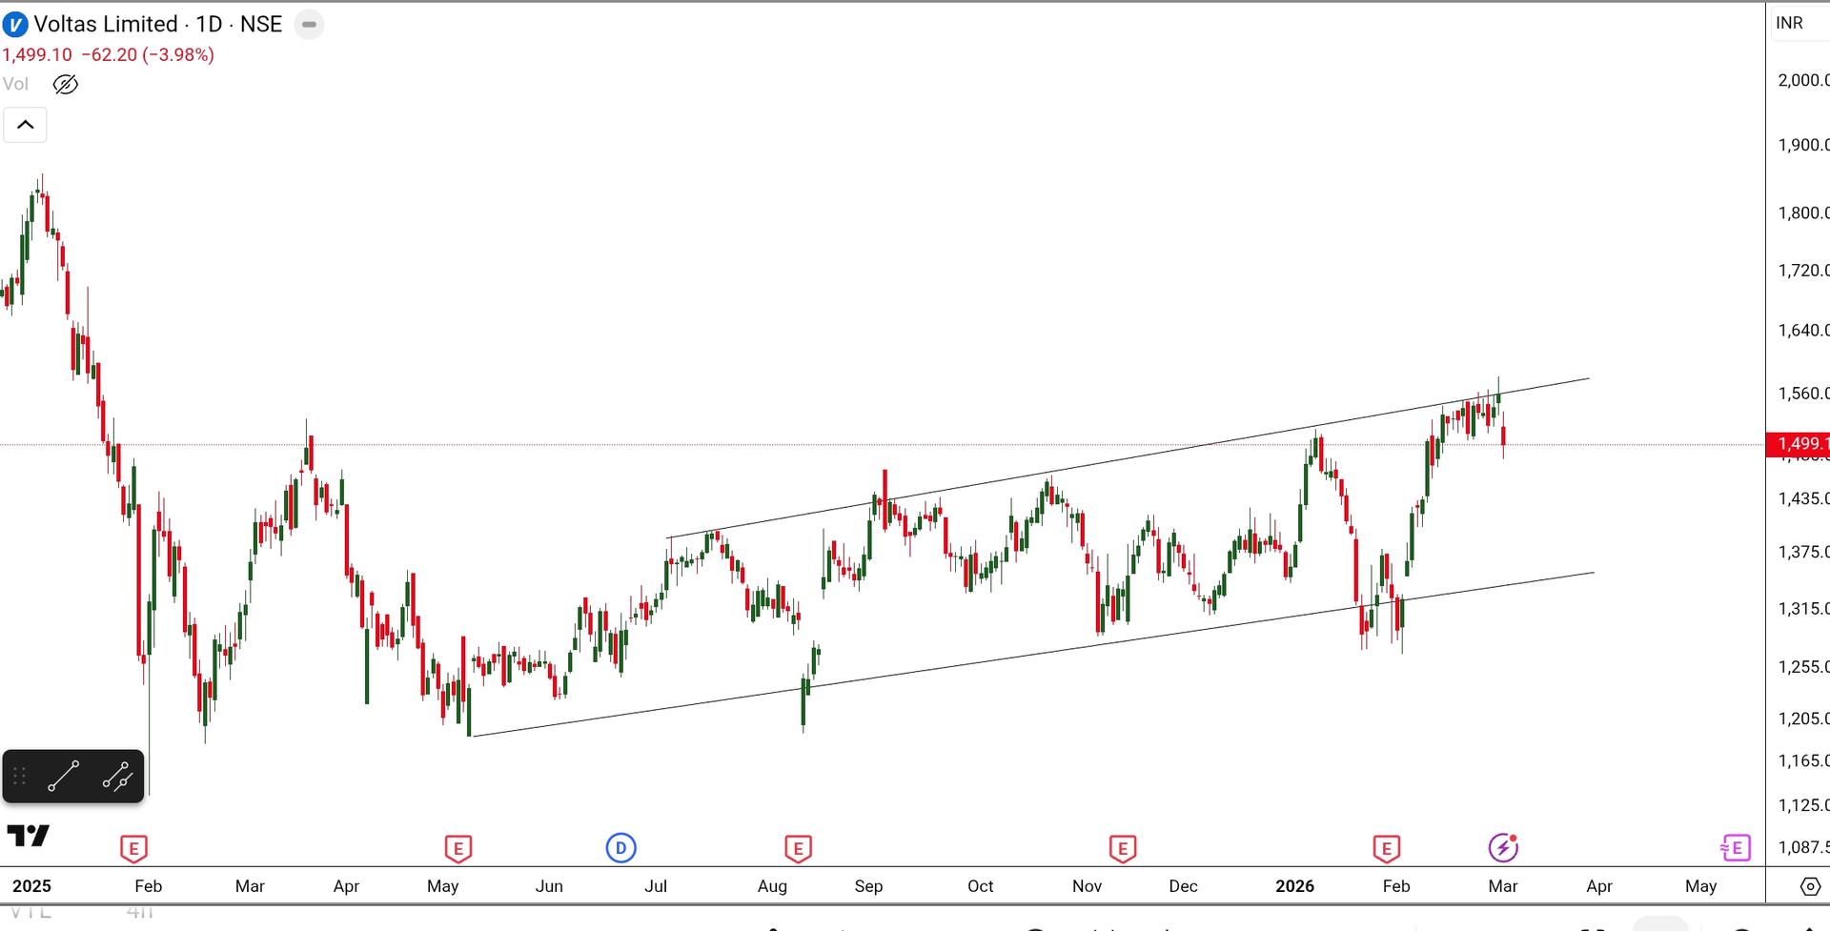Viewport: 1830px width, 931px height.
Task: Select the lower channel trend line
Action: click(1033, 654)
